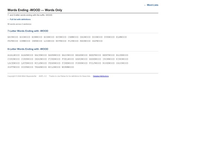The image size is (201, 151).
Task: Select the word HARDWOOD
Action: [82, 59]
